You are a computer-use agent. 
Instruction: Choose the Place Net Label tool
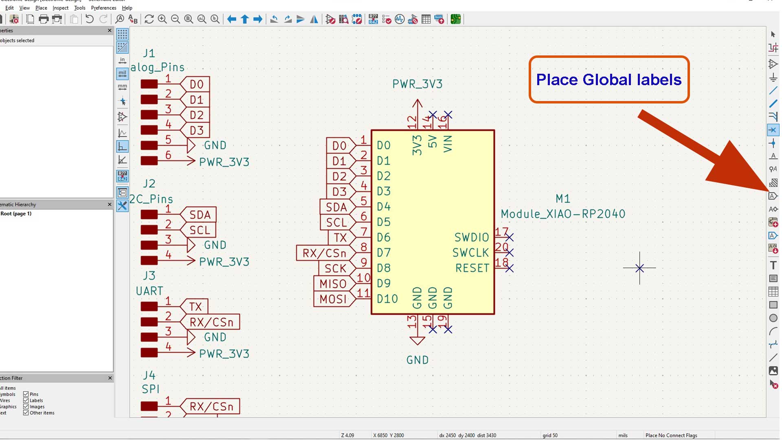click(x=773, y=156)
